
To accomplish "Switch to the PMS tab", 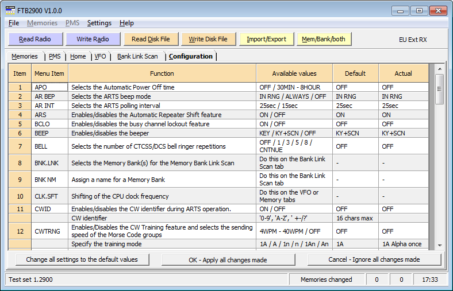I will click(x=55, y=56).
